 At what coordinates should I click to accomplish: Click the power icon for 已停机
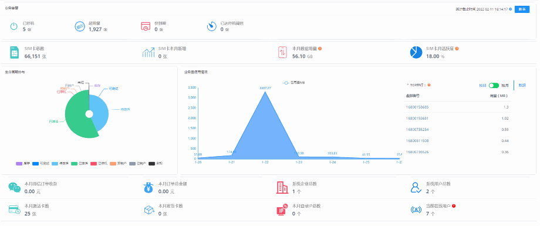point(13,26)
